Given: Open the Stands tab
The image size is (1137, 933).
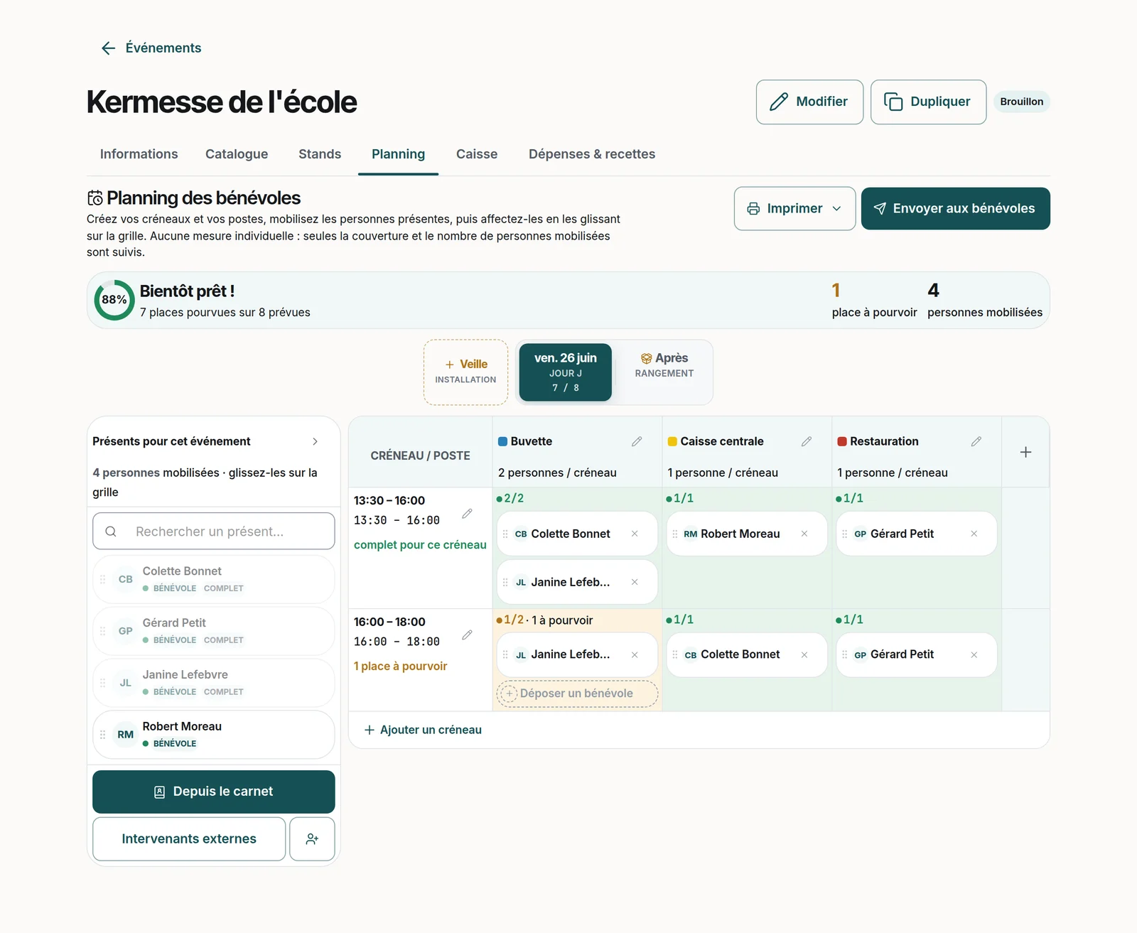Looking at the screenshot, I should 320,154.
